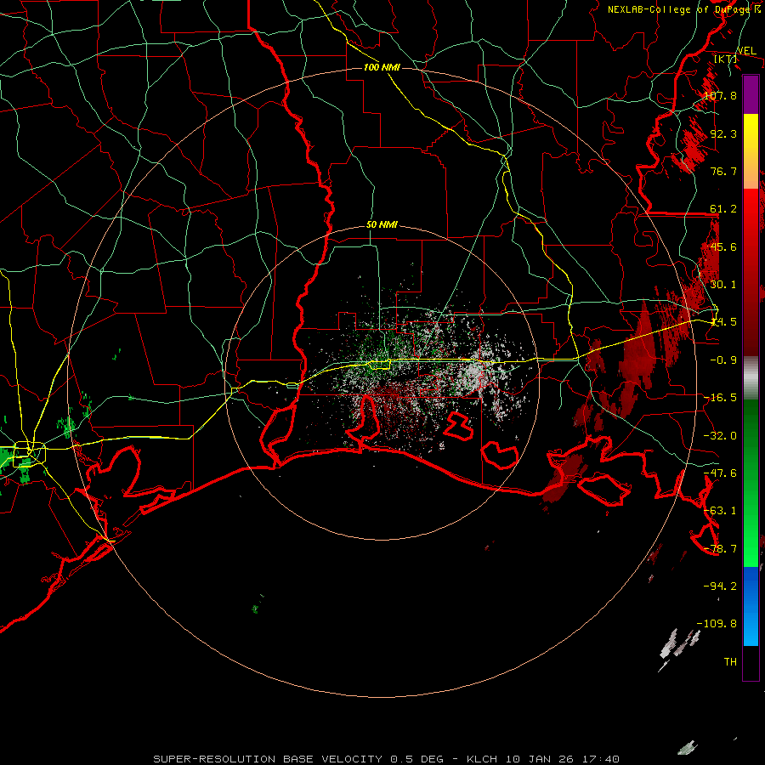
Task: Click the yellow segment of velocity color bar
Action: point(751,151)
